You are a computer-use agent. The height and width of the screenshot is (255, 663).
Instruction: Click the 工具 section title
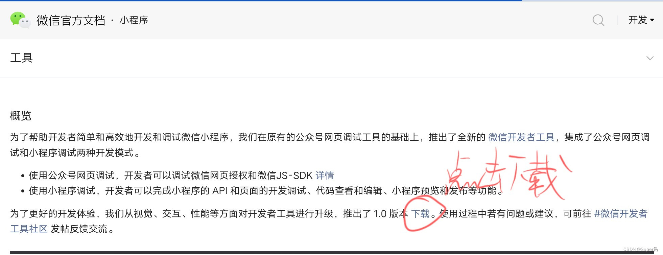tap(21, 58)
